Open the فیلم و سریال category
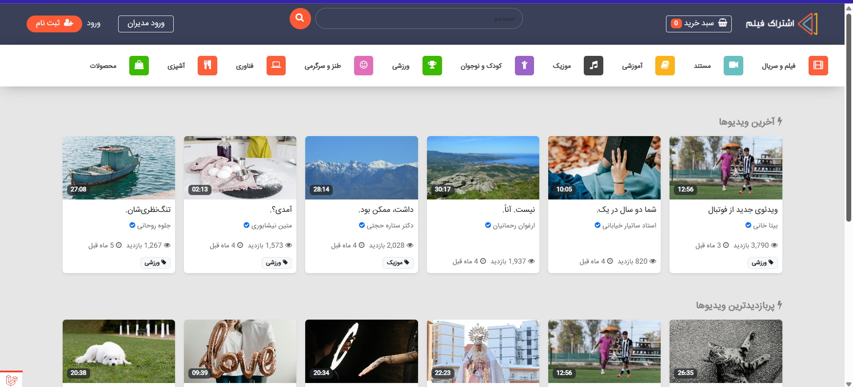The image size is (853, 387). 778,66
